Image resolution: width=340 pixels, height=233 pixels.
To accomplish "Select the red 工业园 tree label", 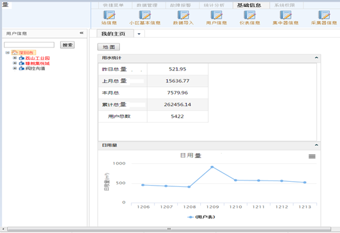I will point(37,58).
